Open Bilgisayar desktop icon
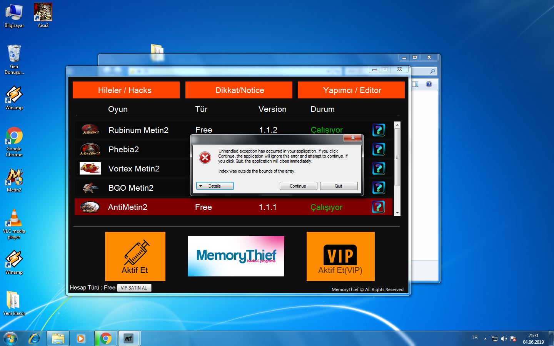 click(x=14, y=16)
